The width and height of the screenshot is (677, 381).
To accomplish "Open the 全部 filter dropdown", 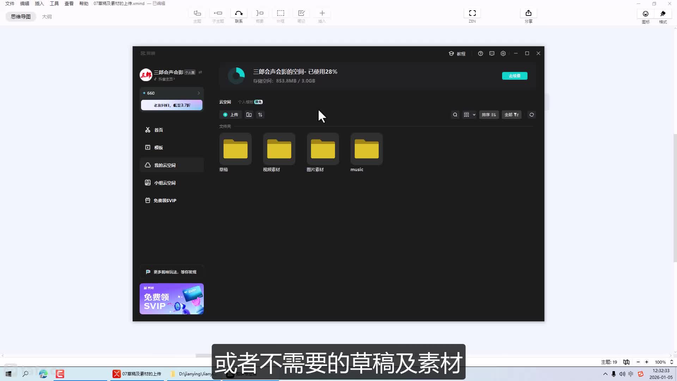I will point(512,115).
